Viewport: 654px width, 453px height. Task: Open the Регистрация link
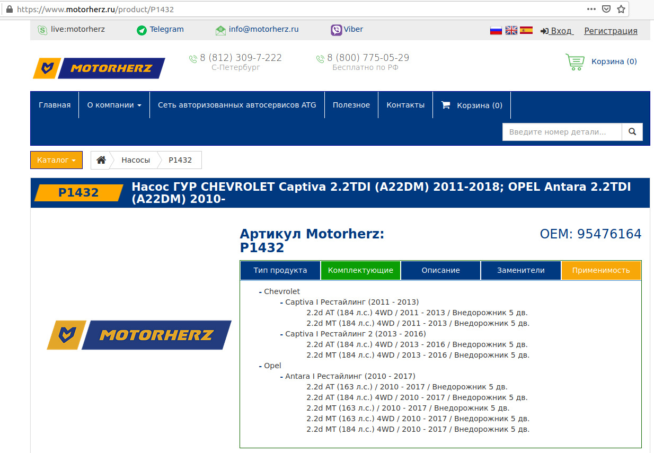pyautogui.click(x=611, y=31)
